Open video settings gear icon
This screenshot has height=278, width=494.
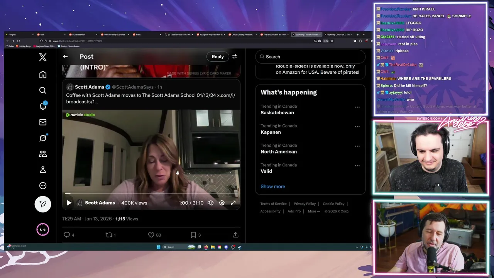(x=222, y=203)
